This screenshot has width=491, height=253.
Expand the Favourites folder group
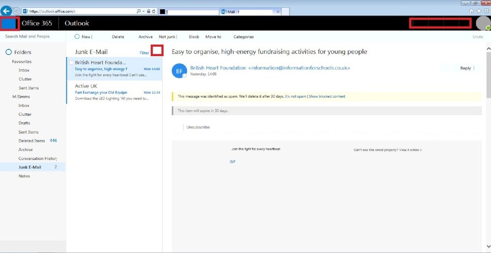point(22,61)
